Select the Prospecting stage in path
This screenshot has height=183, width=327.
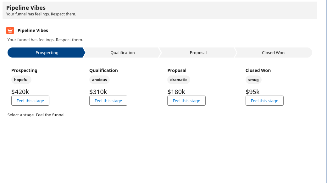coord(46,53)
